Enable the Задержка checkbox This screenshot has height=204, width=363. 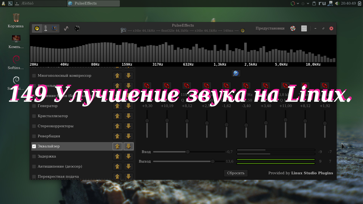(x=34, y=156)
